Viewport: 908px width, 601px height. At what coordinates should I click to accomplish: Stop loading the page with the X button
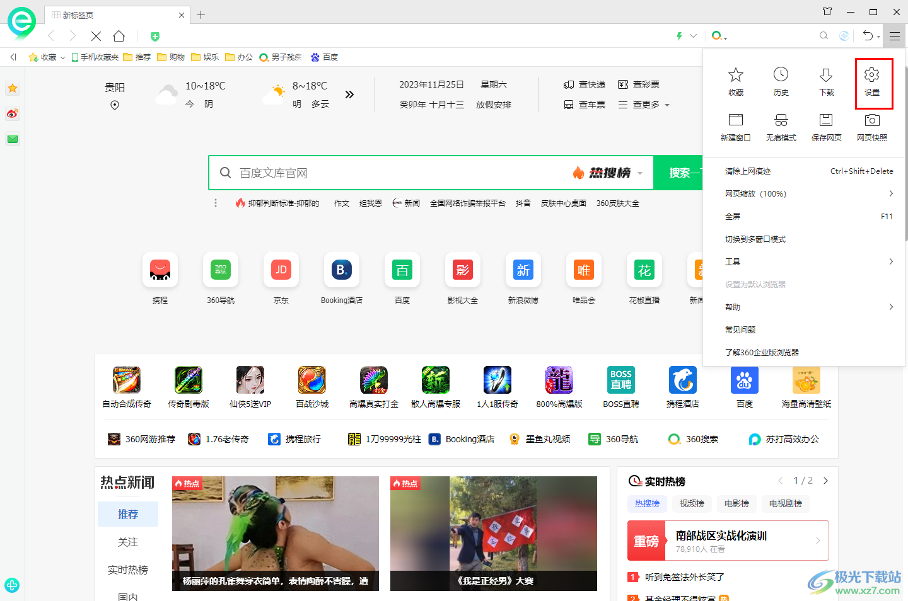pos(96,36)
